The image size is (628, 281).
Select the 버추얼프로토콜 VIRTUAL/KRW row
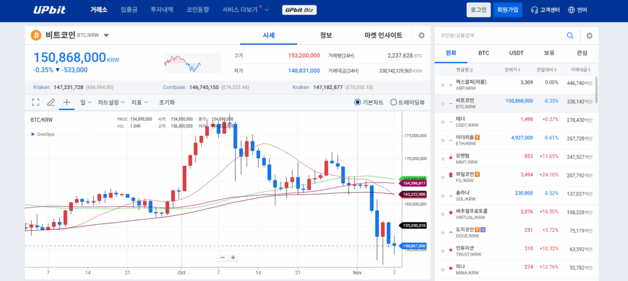click(515, 215)
